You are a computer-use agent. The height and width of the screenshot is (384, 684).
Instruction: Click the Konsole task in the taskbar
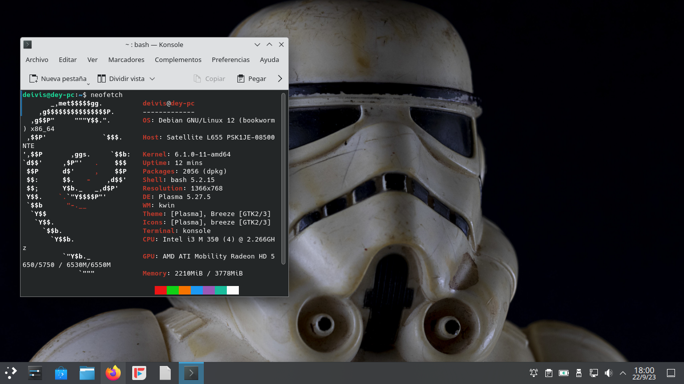point(191,373)
